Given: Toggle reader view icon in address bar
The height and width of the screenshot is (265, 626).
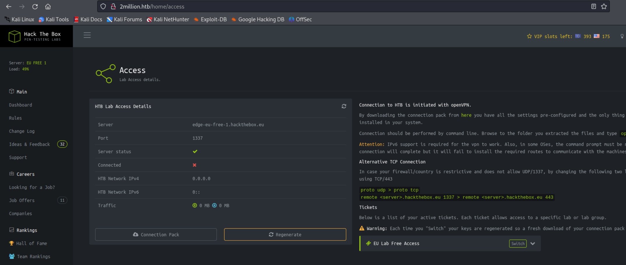Looking at the screenshot, I should [594, 6].
